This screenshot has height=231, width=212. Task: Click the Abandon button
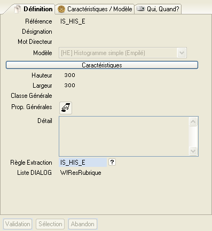(x=83, y=224)
